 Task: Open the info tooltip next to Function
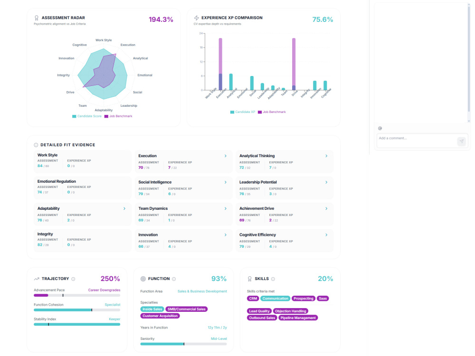coord(174,279)
